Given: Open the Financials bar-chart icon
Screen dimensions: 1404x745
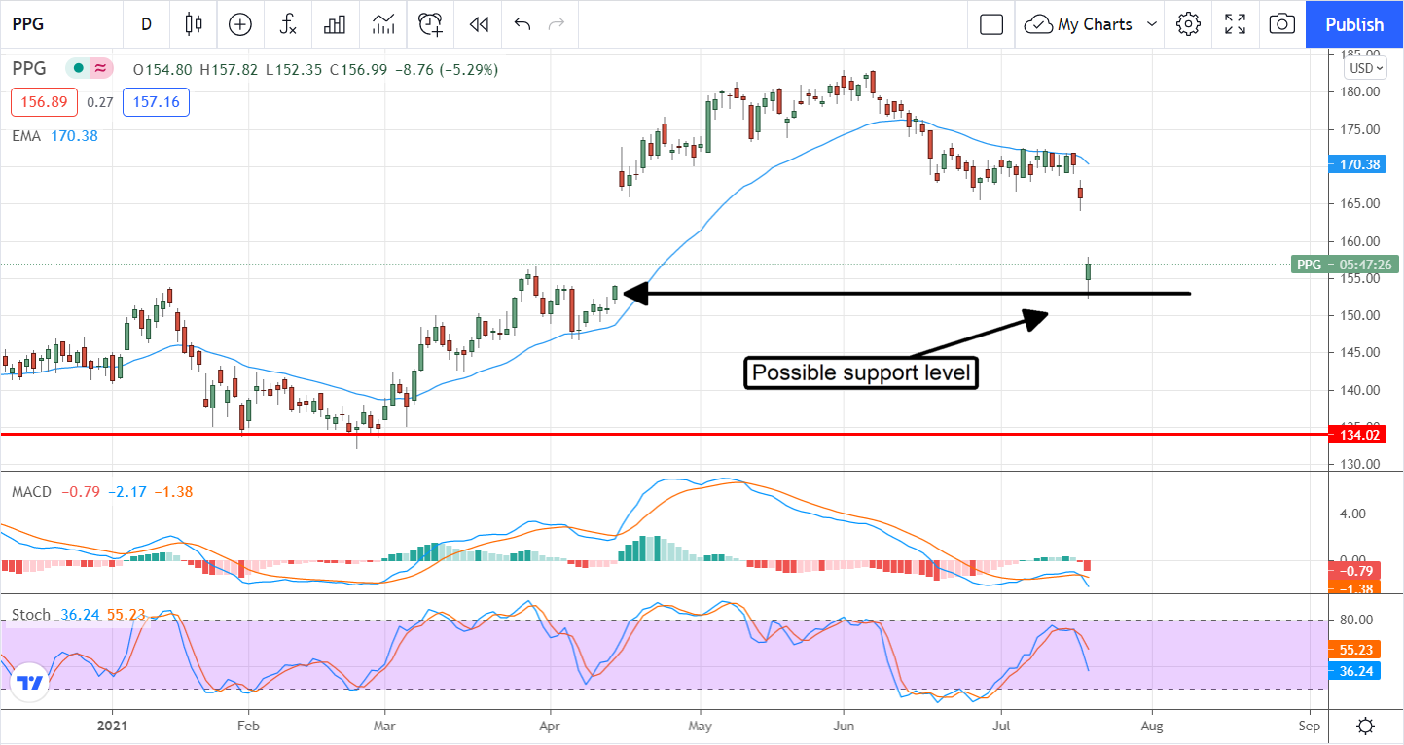Looking at the screenshot, I should (336, 24).
